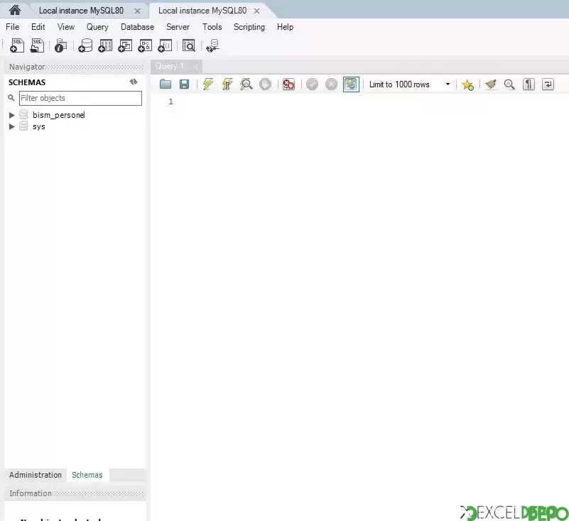
Task: Switch to the first Local instance MySQL80 tab
Action: [81, 11]
